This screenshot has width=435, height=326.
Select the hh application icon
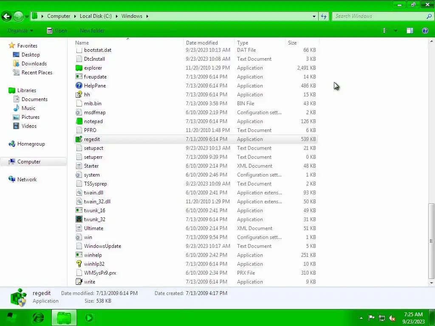pyautogui.click(x=79, y=95)
